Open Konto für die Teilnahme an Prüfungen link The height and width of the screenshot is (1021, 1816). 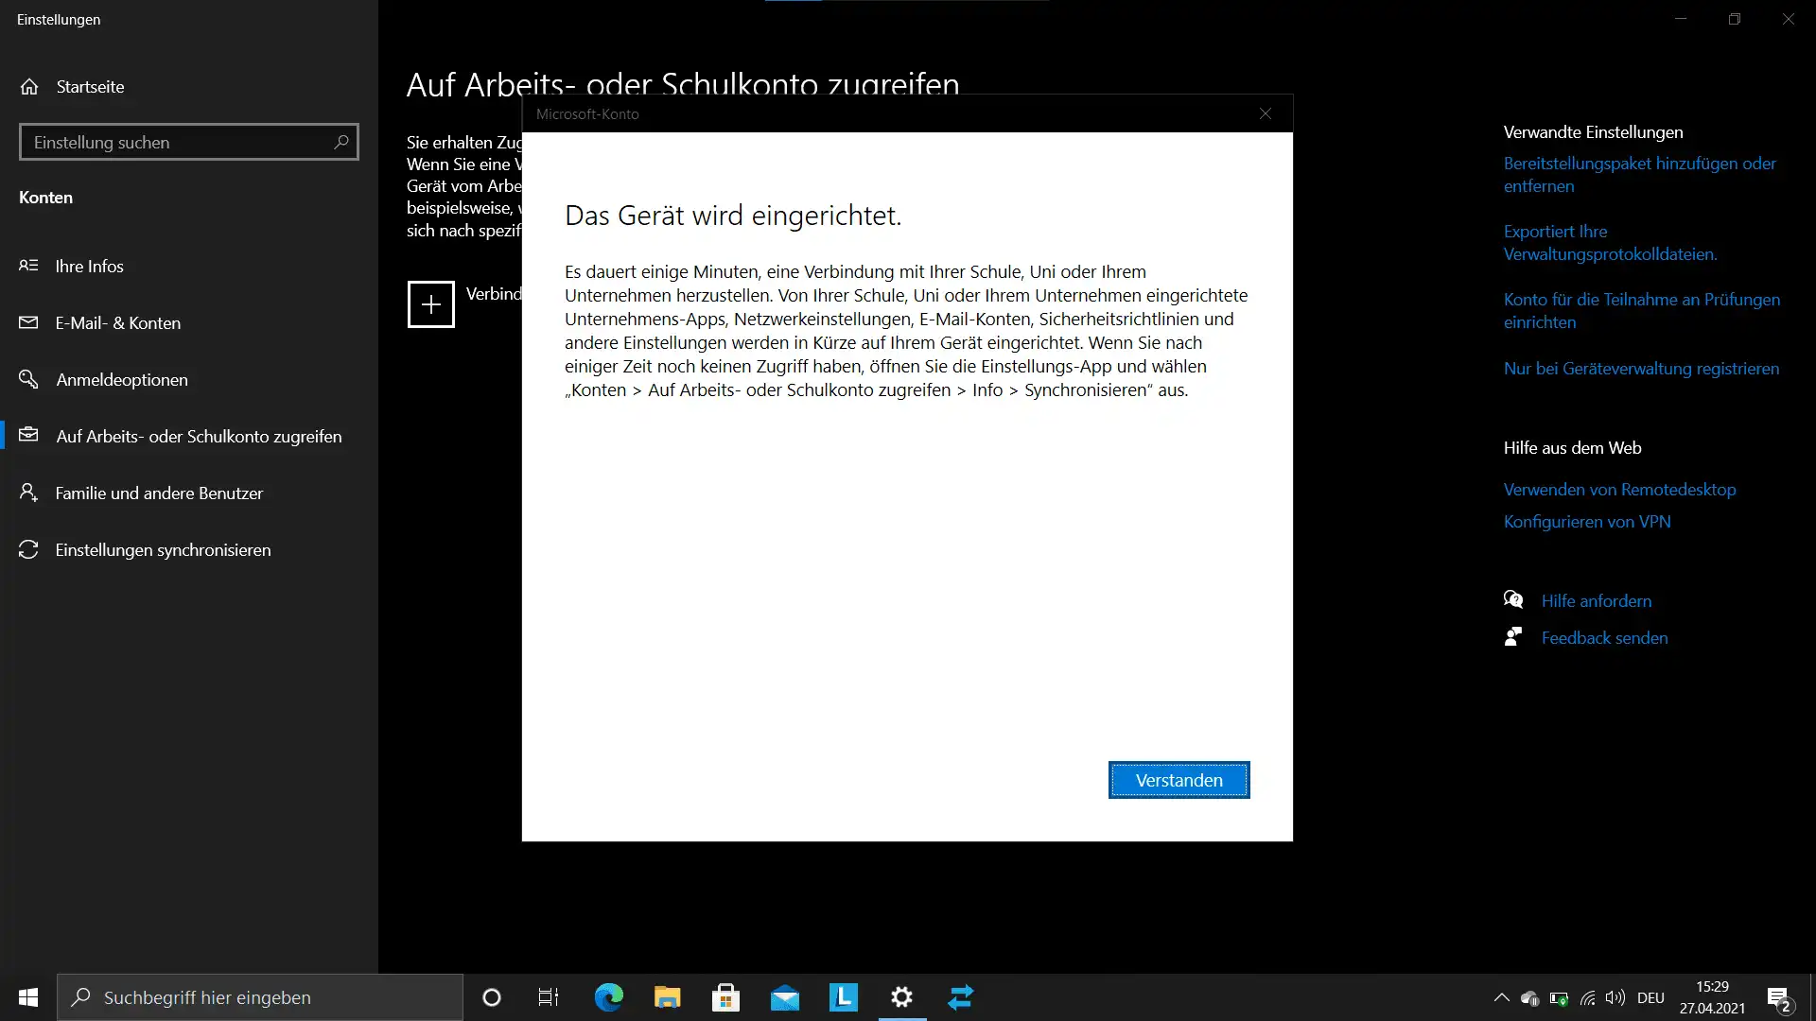(x=1641, y=311)
